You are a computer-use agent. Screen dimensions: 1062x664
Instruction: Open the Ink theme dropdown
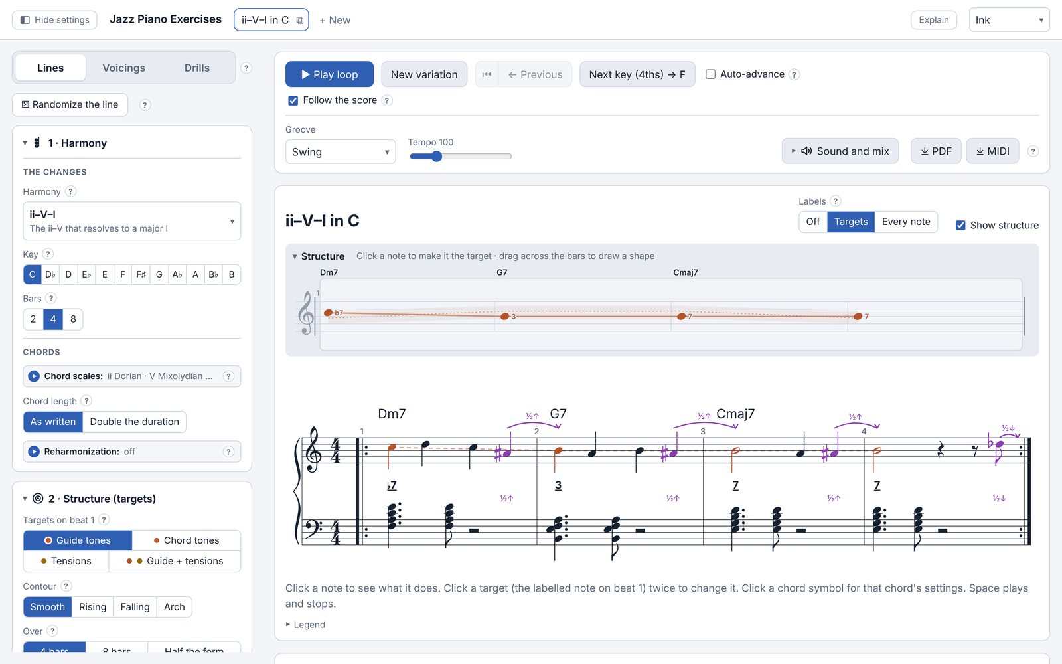[x=1009, y=20]
